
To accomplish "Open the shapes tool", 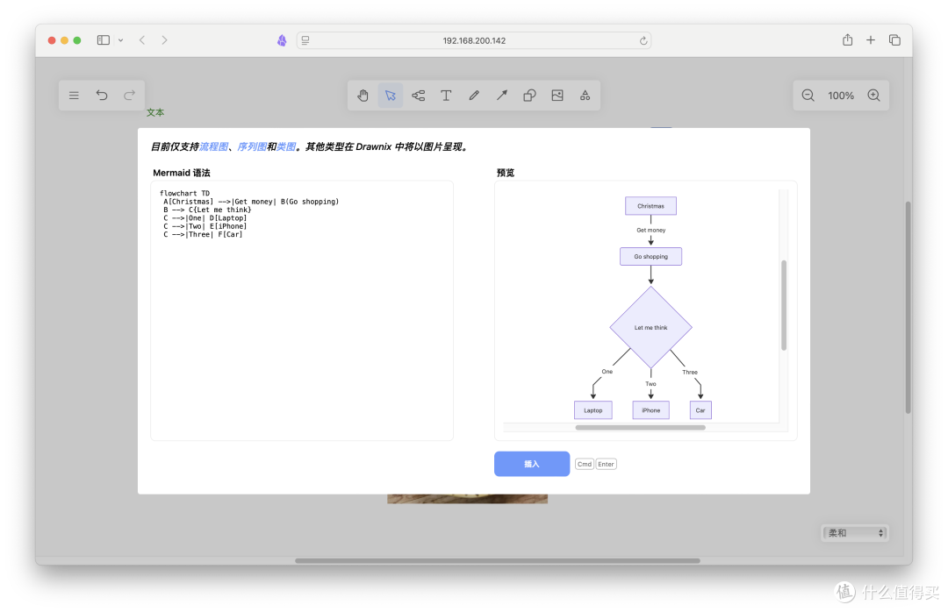I will point(529,95).
